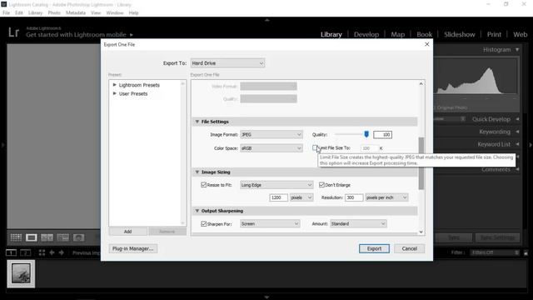
Task: Open the Help menu
Action: pyautogui.click(x=133, y=13)
